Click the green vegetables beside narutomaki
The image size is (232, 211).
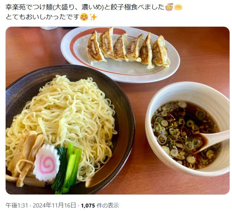pos(67,168)
